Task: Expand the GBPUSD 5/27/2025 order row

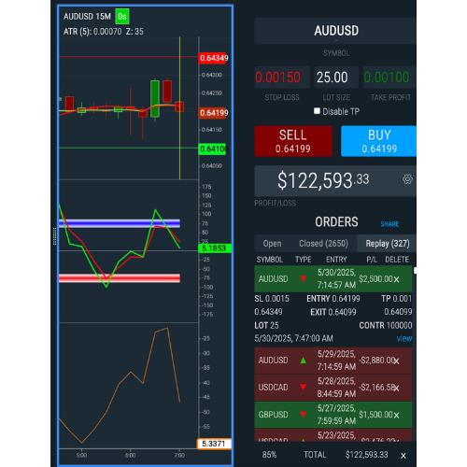Action: (x=333, y=415)
